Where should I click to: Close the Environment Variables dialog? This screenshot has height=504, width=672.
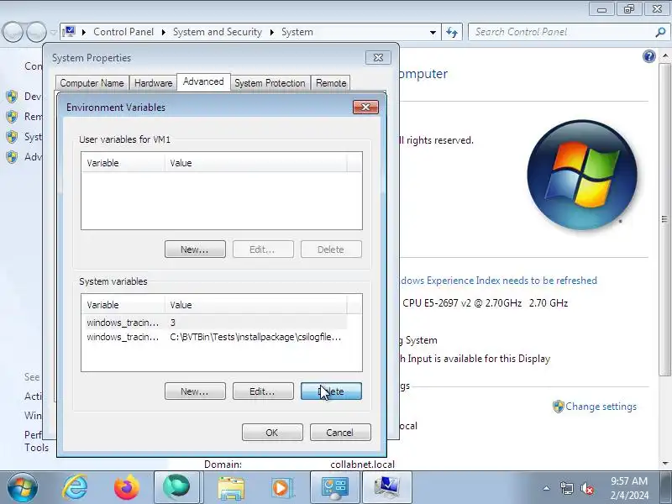click(365, 108)
